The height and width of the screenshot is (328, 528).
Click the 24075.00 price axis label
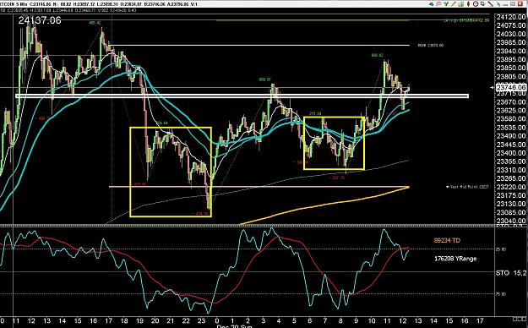pyautogui.click(x=511, y=25)
